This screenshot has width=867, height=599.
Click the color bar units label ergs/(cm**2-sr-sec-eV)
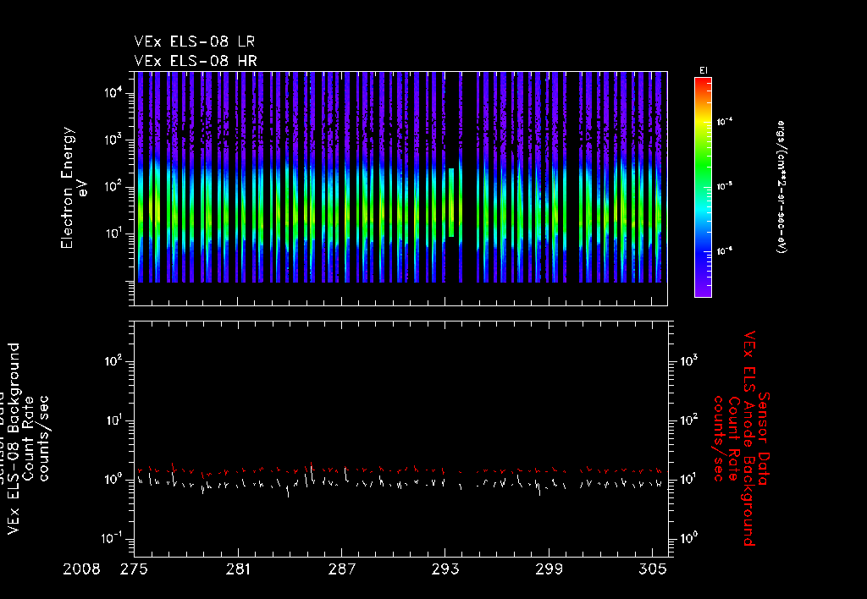[x=783, y=186]
